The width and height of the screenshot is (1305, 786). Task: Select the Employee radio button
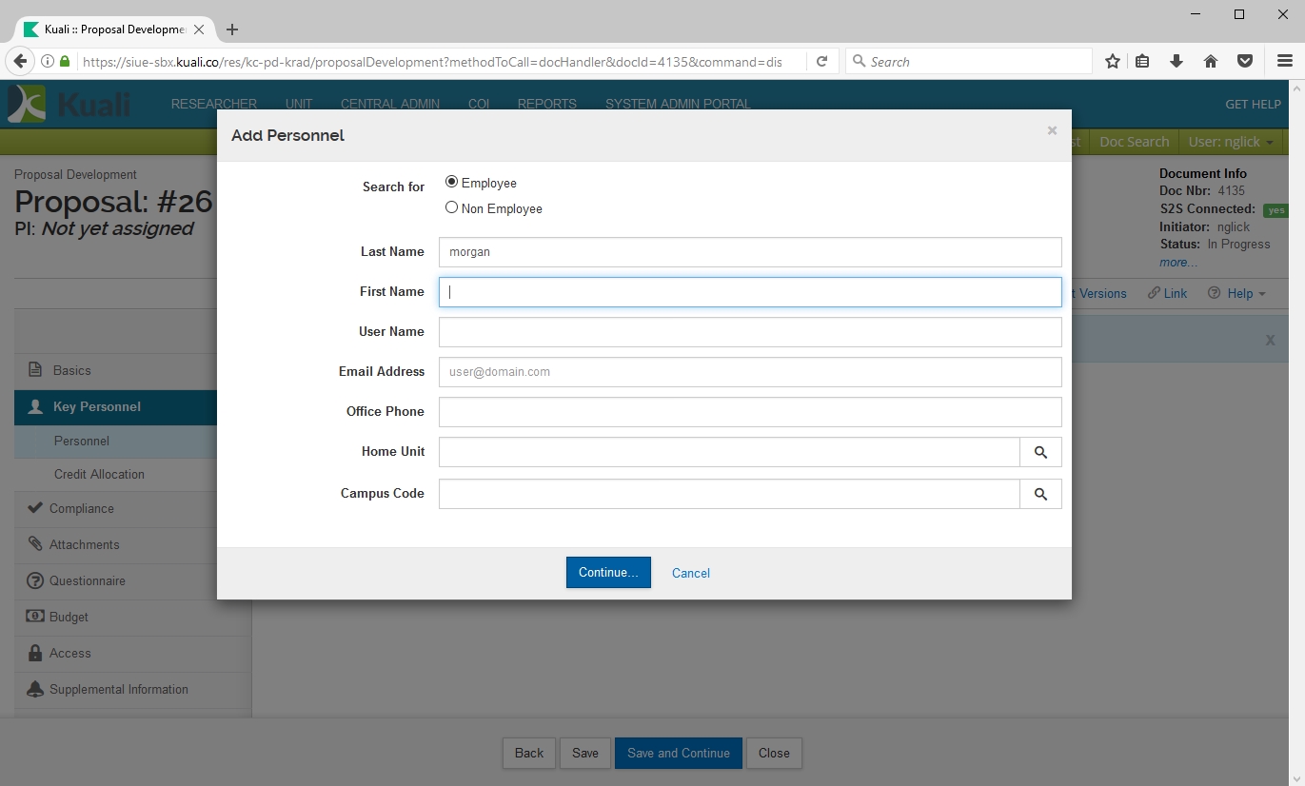pos(452,182)
